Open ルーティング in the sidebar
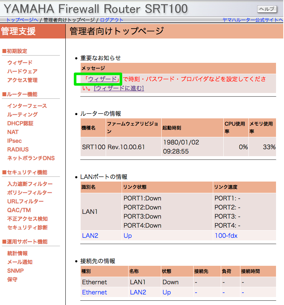Image resolution: width=284 pixels, height=305 pixels. [x=23, y=115]
